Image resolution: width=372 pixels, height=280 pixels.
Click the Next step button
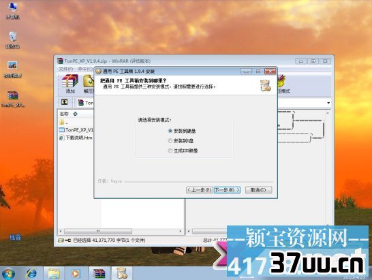227,190
